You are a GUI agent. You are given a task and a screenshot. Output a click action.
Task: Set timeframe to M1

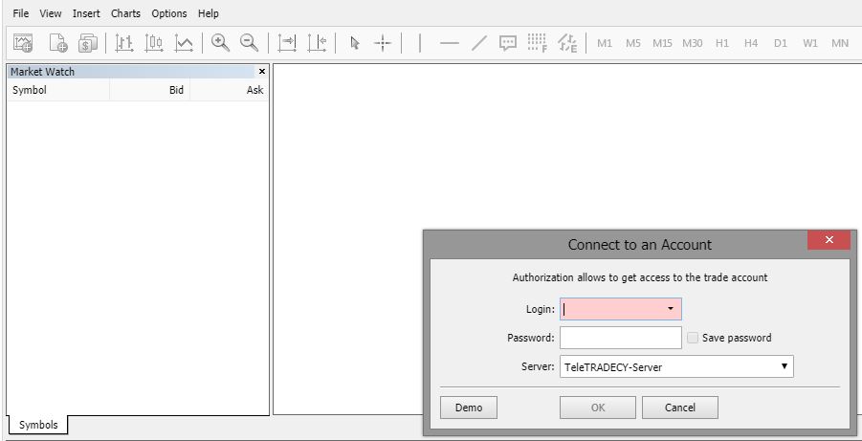click(605, 43)
